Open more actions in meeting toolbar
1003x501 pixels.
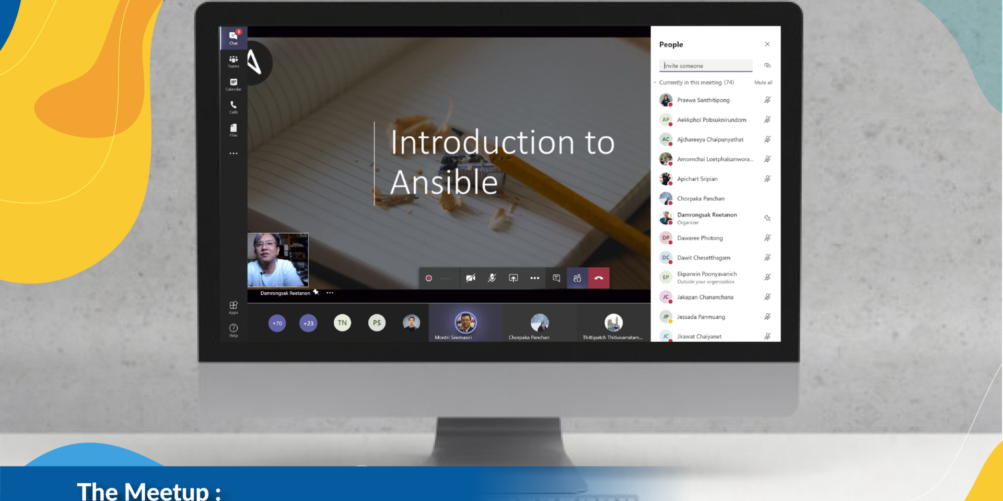[535, 278]
